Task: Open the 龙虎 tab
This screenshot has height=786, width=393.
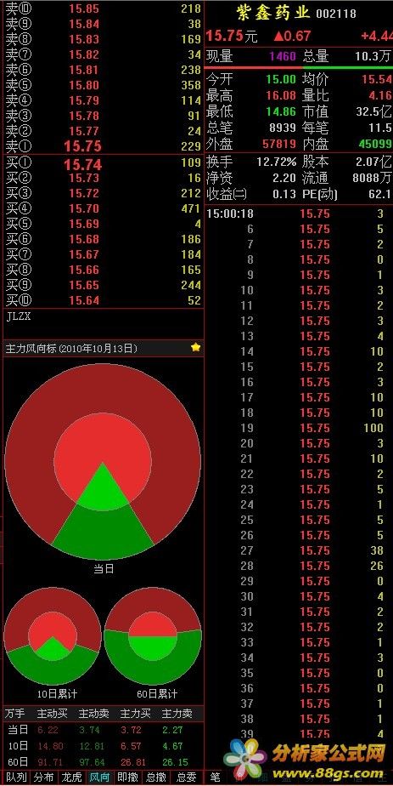Action: pos(71,777)
